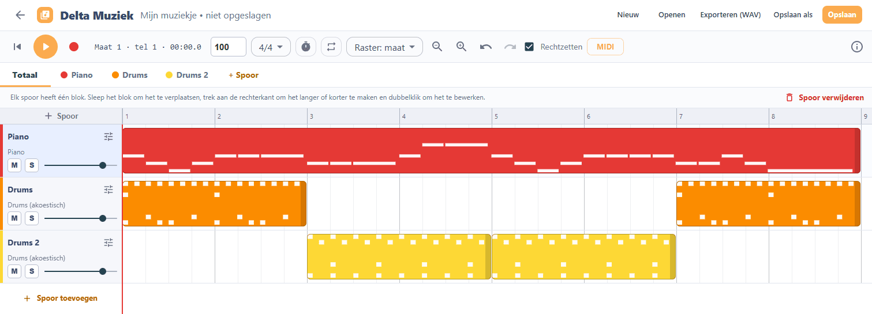Image resolution: width=872 pixels, height=314 pixels.
Task: Solo the Piano track
Action: tap(32, 165)
